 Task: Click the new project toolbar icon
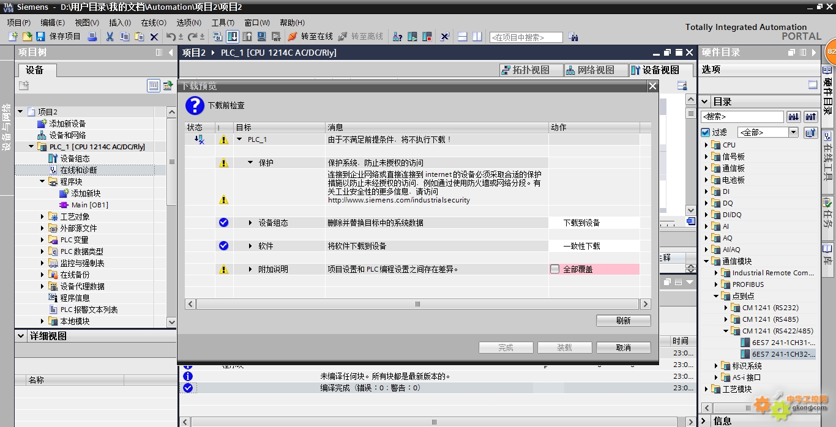[x=13, y=37]
